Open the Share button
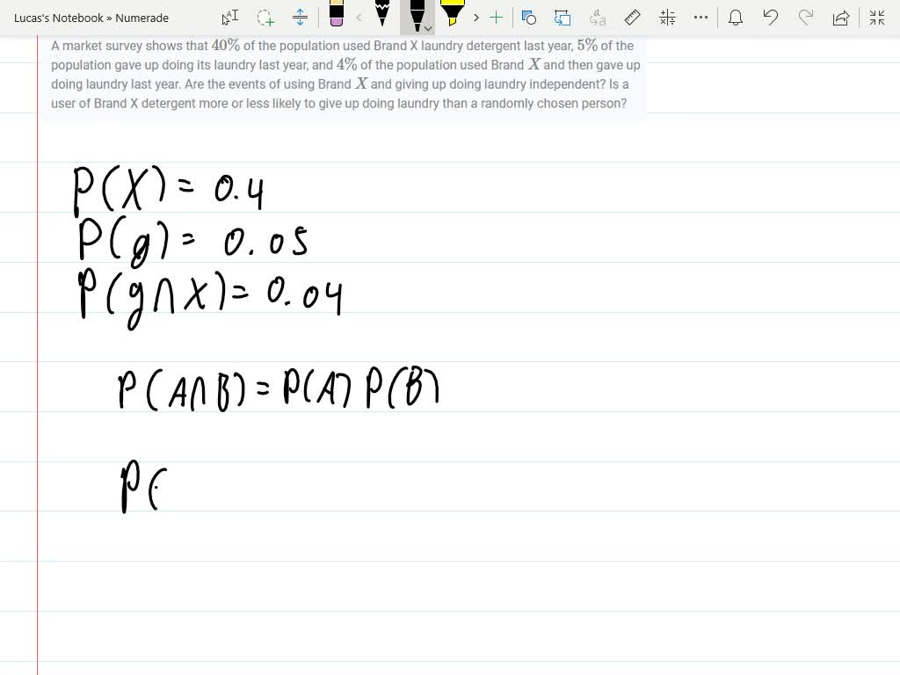 coord(841,18)
